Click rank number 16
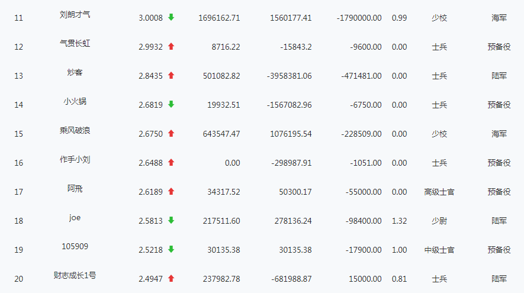 coord(19,163)
